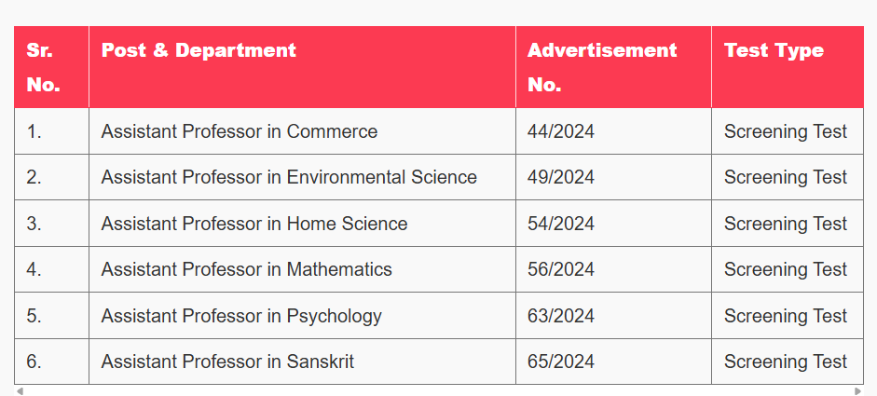Select advertisement number 56/2024
The image size is (877, 396).
pos(560,269)
